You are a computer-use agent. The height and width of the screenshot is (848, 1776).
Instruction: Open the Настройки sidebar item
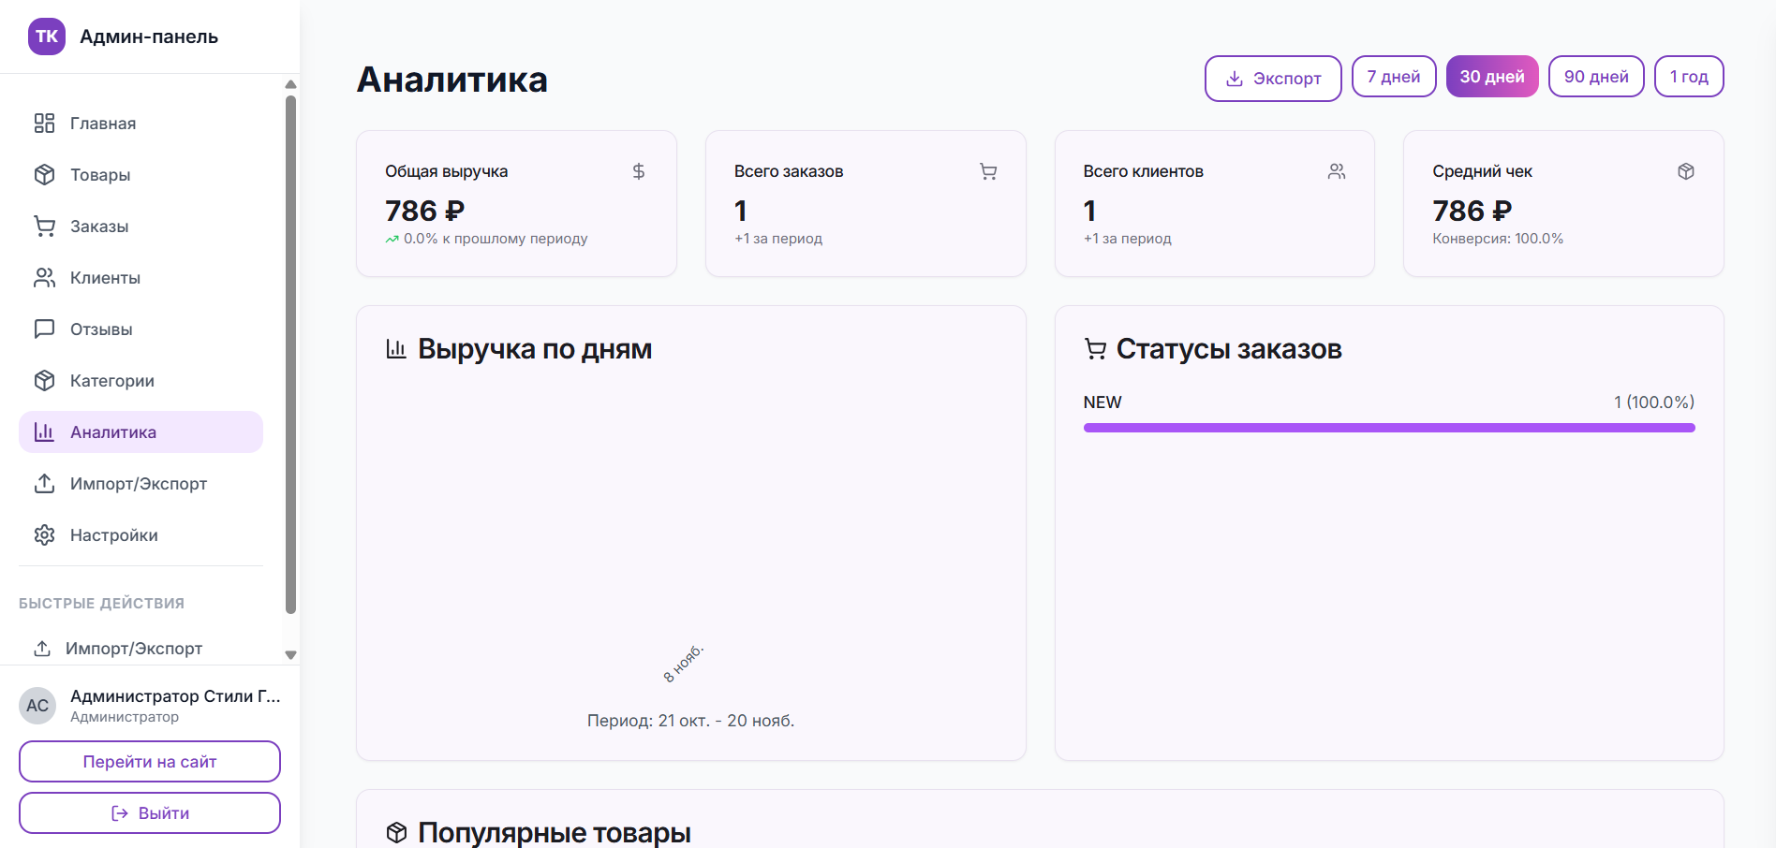[x=113, y=535]
